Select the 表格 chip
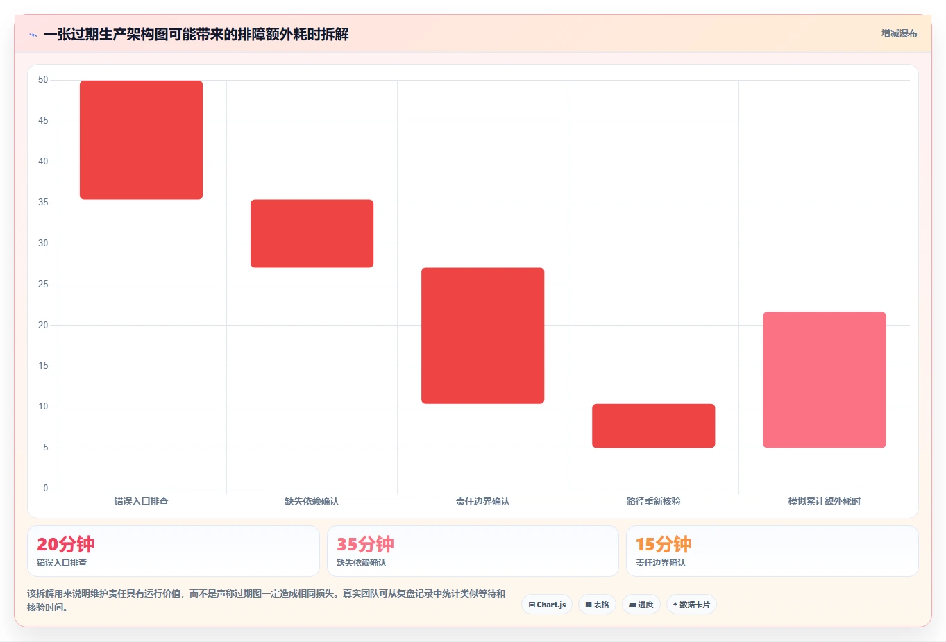 point(597,605)
